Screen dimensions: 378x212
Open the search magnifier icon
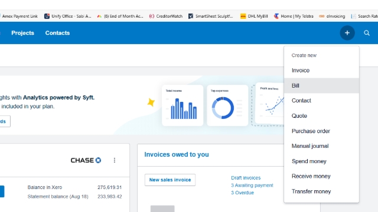(x=367, y=33)
